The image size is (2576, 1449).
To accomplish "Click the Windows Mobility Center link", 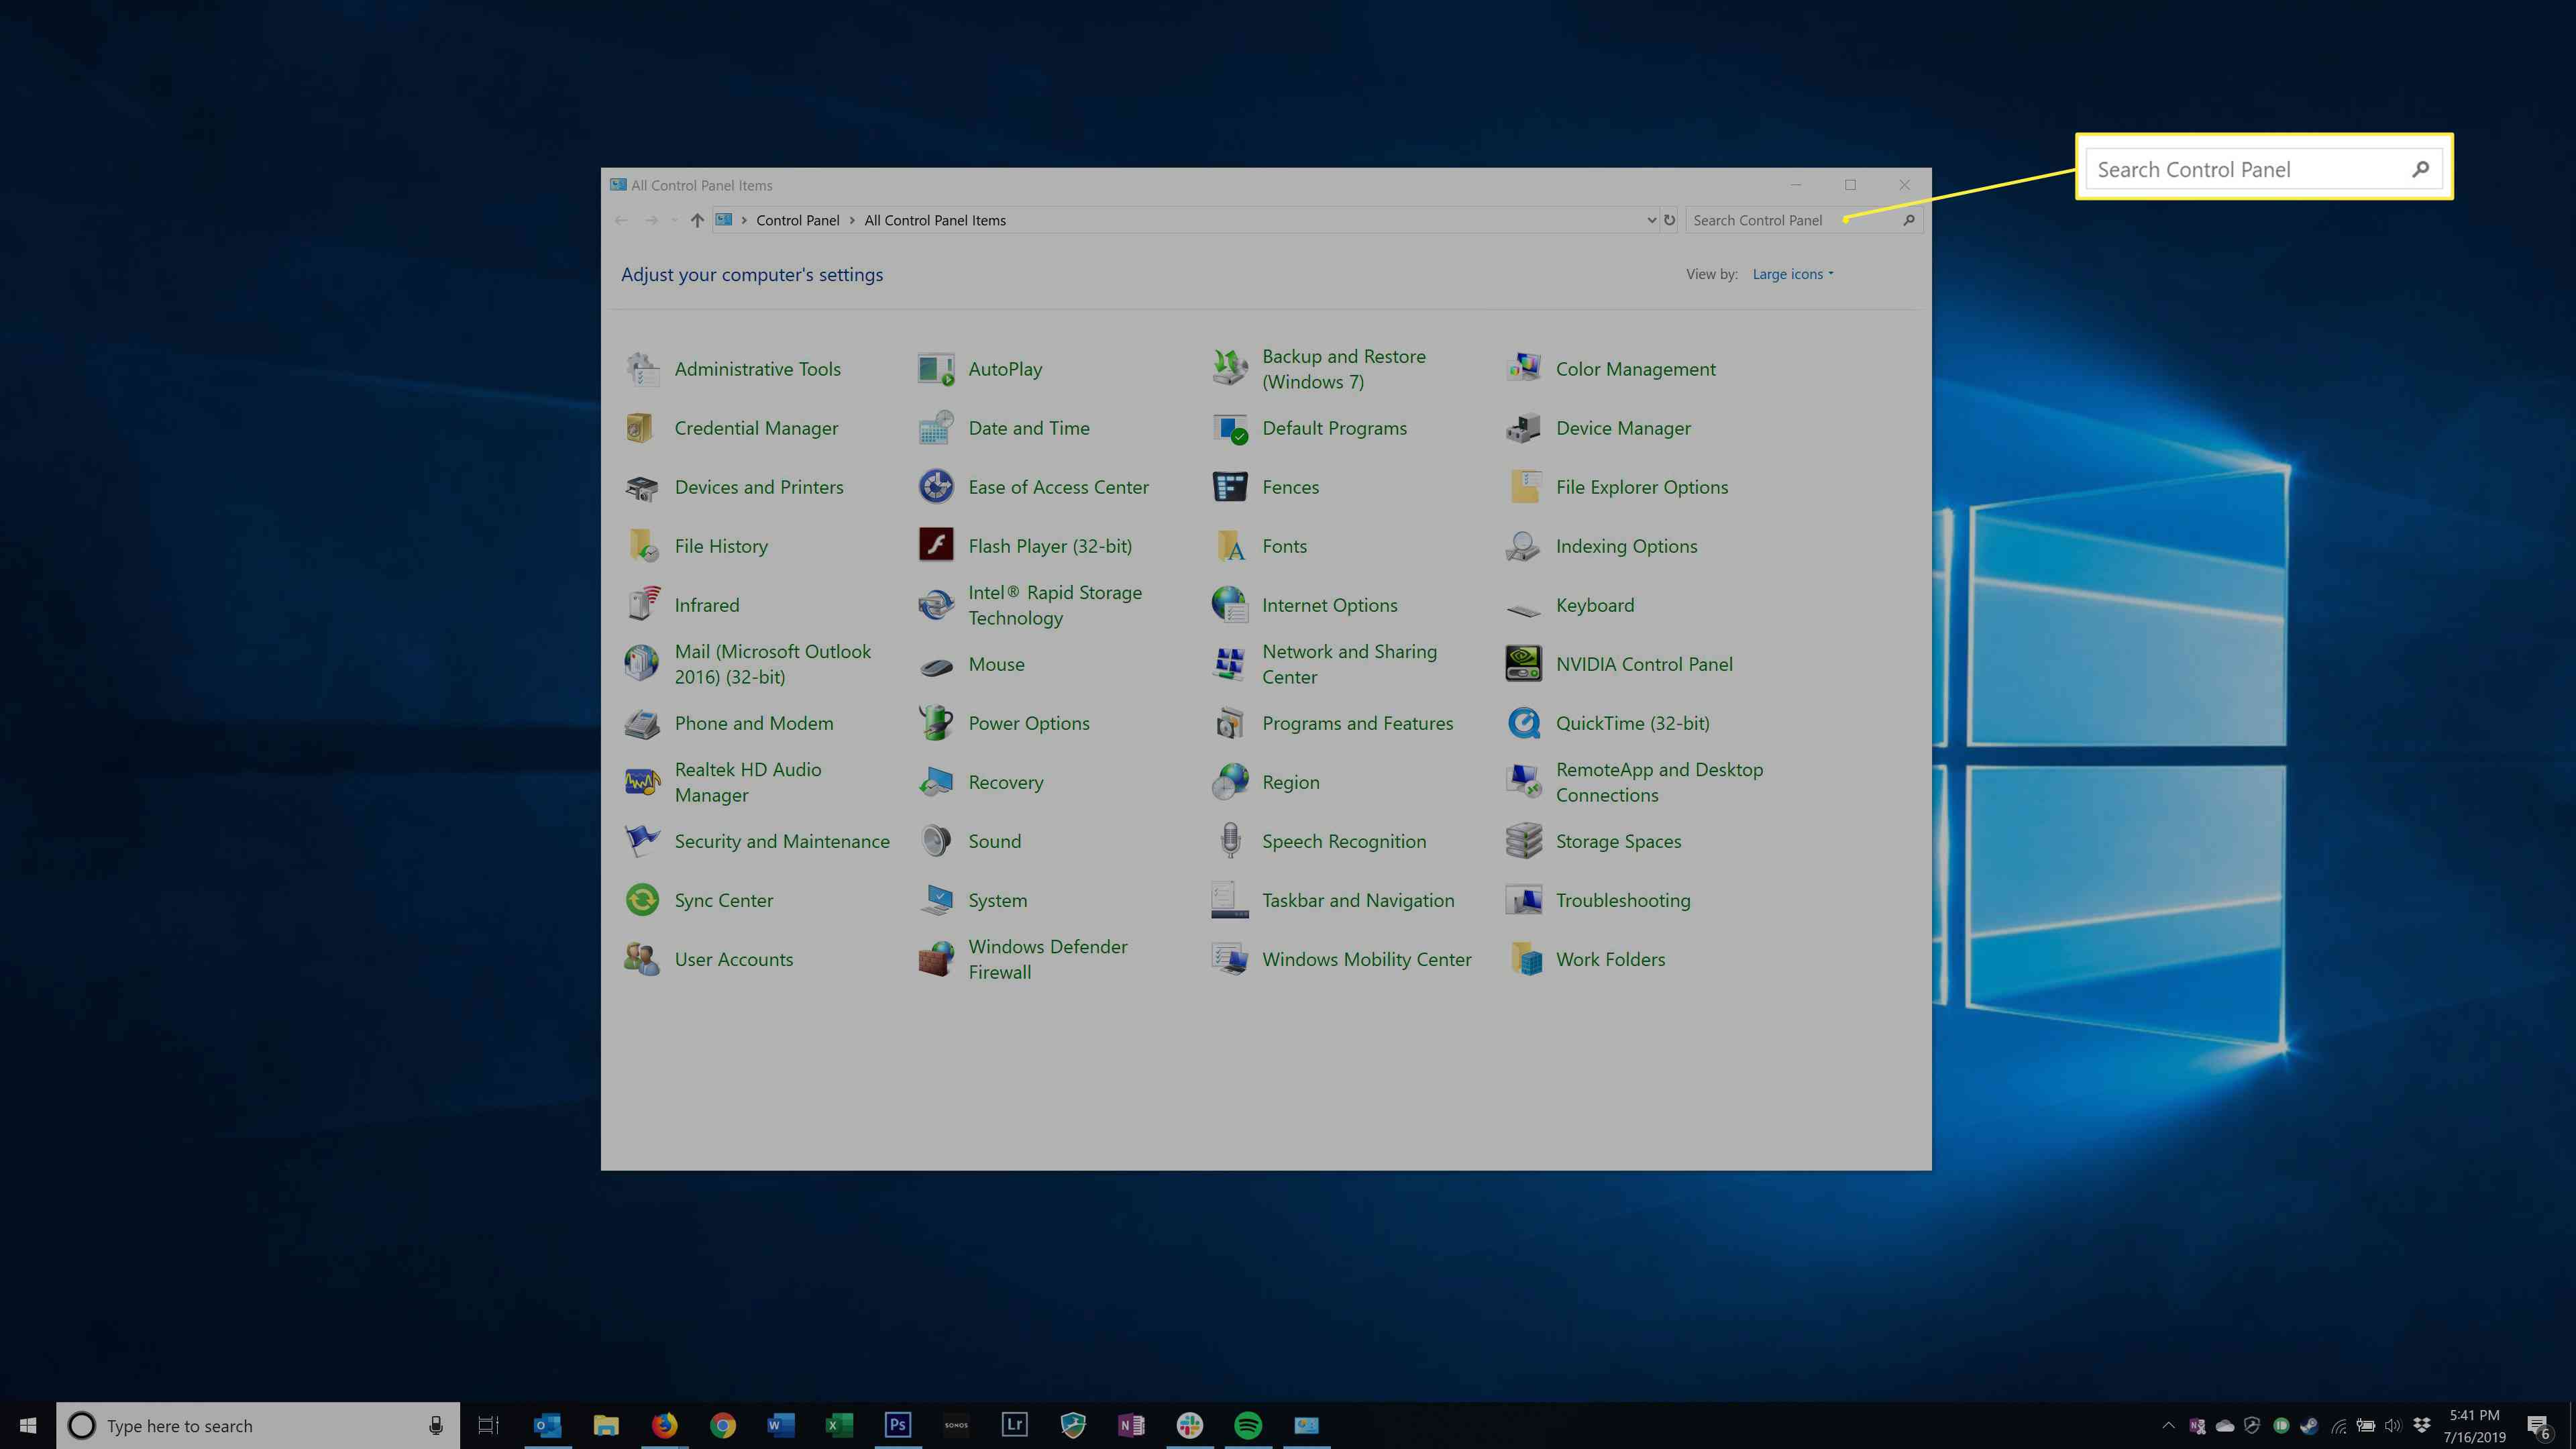I will 1366,959.
